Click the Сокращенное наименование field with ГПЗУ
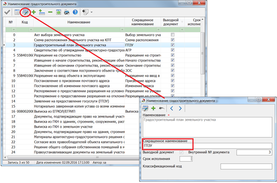 point(207,146)
